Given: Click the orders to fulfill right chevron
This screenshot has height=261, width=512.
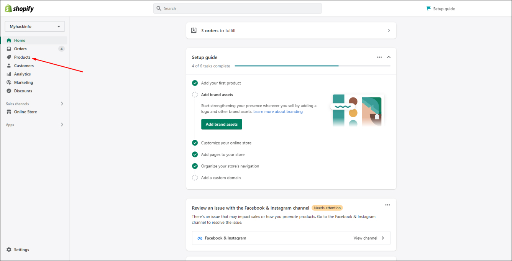Looking at the screenshot, I should [x=389, y=30].
